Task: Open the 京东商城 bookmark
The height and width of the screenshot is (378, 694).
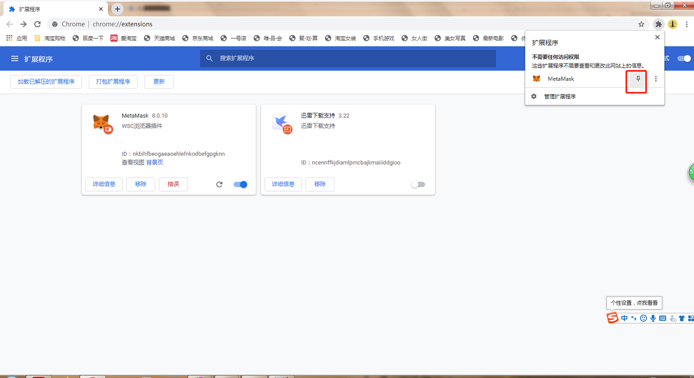Action: [198, 38]
